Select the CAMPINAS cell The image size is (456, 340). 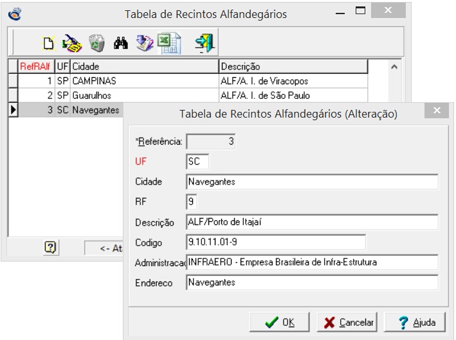pyautogui.click(x=144, y=81)
